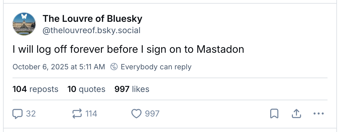The width and height of the screenshot is (340, 132).
Task: Show the 997 likes list
Action: pyautogui.click(x=132, y=89)
